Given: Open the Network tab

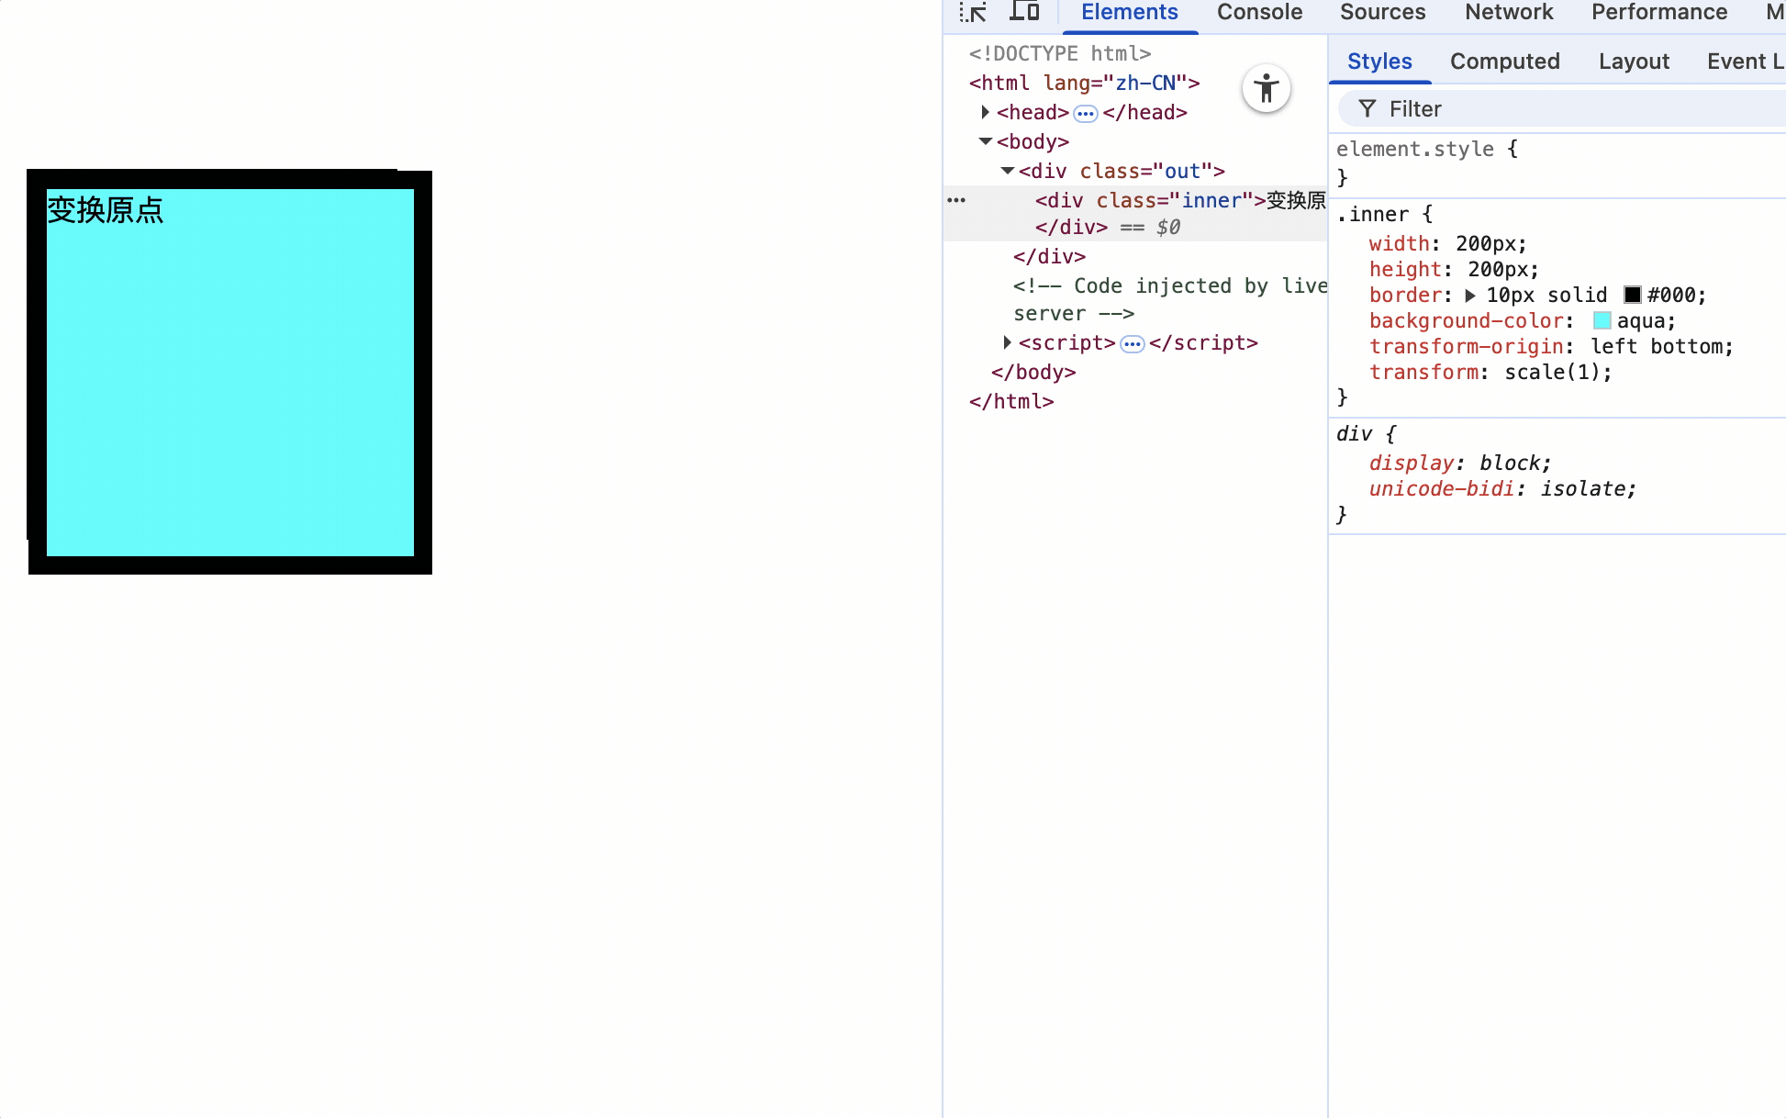Looking at the screenshot, I should pos(1508,13).
